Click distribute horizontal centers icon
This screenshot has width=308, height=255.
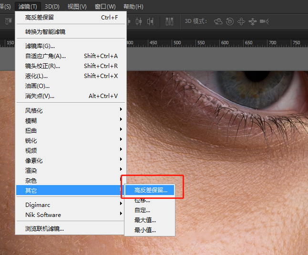[x=139, y=21]
